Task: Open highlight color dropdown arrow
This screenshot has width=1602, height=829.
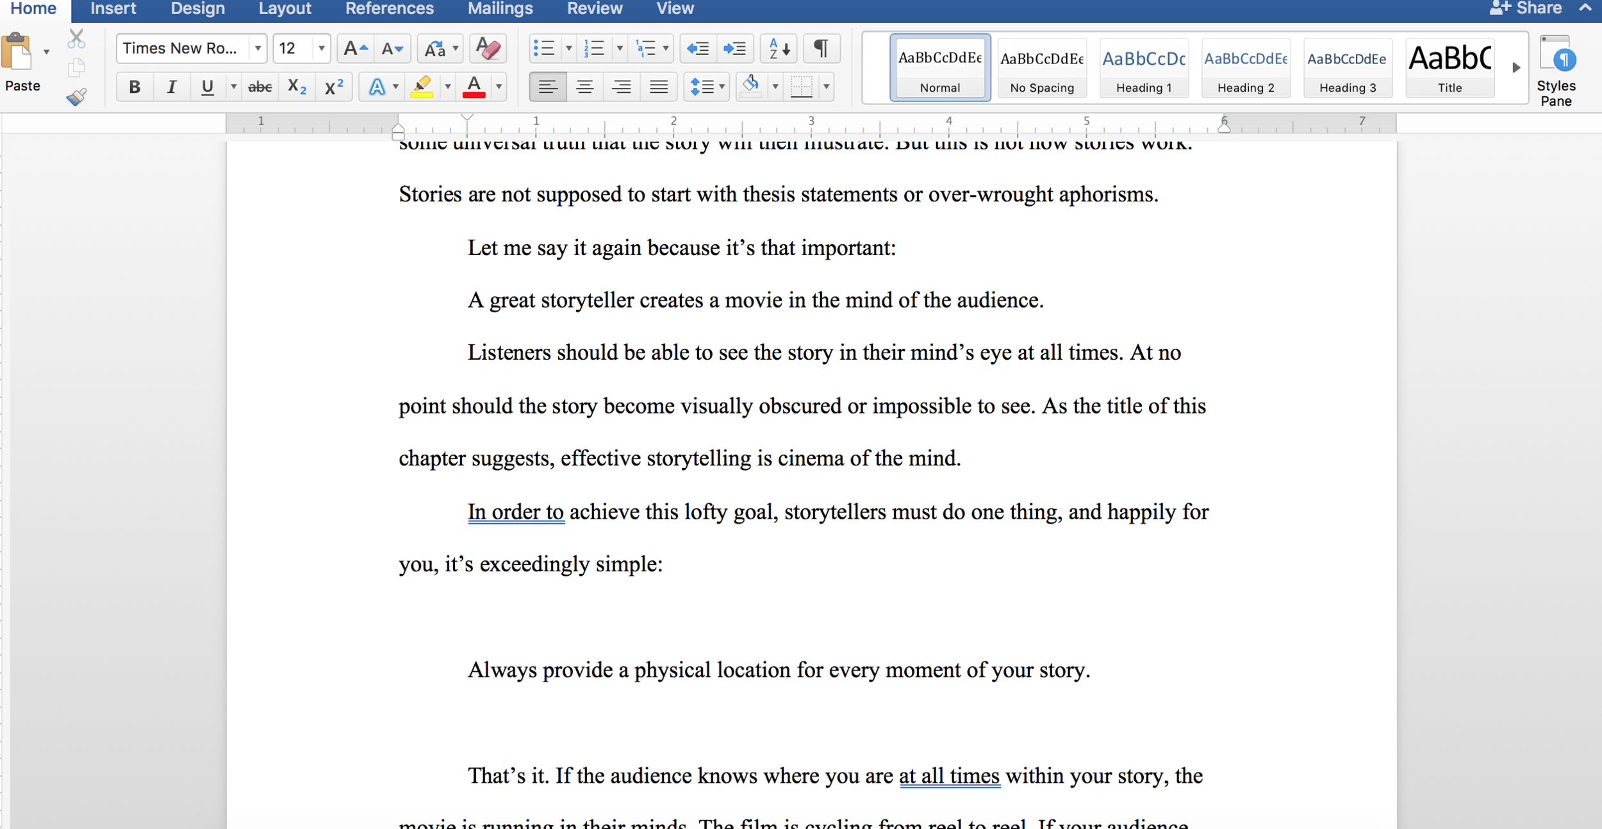Action: (447, 87)
